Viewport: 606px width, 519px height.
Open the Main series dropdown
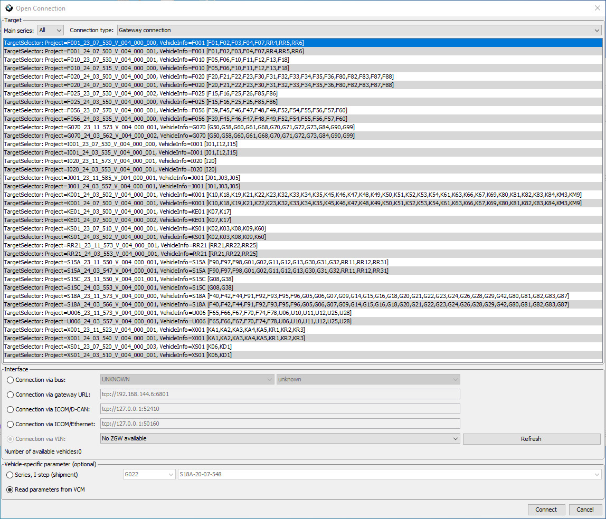(50, 30)
